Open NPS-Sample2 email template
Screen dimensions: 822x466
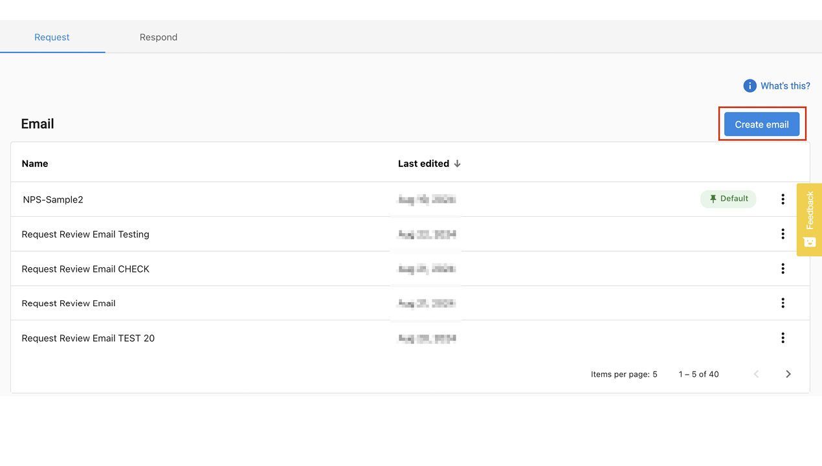pos(53,199)
